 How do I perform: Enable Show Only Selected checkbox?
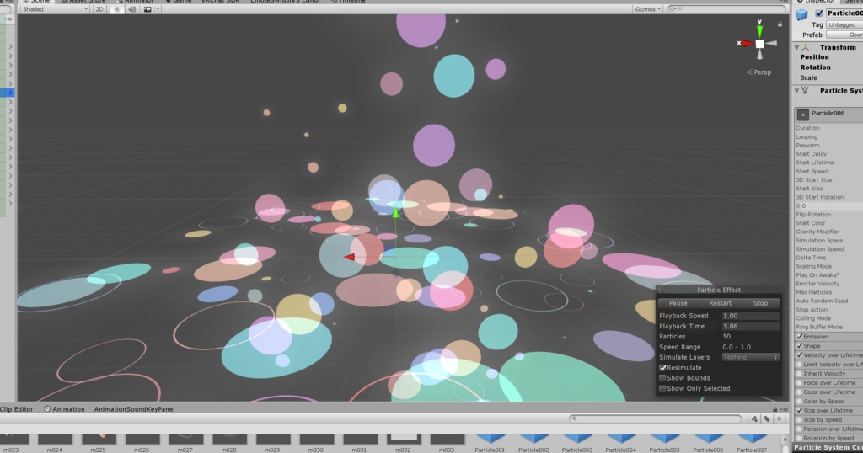pos(662,389)
